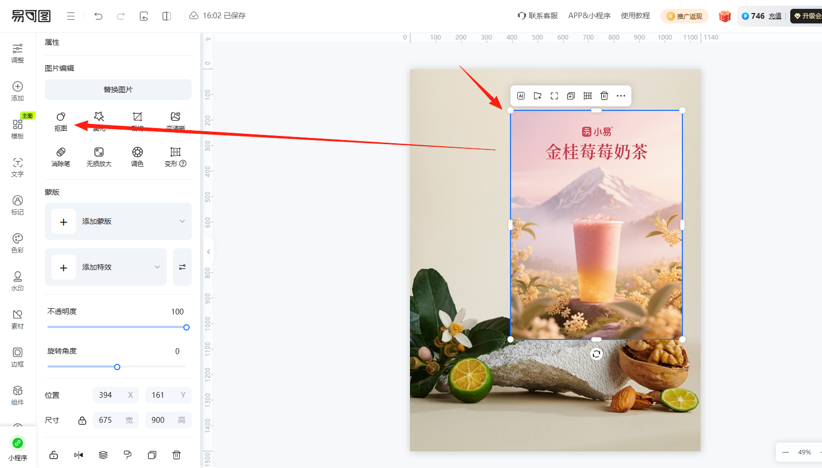This screenshot has height=468, width=822.
Task: Expand the 添加特效 dropdown chevron
Action: coord(157,267)
